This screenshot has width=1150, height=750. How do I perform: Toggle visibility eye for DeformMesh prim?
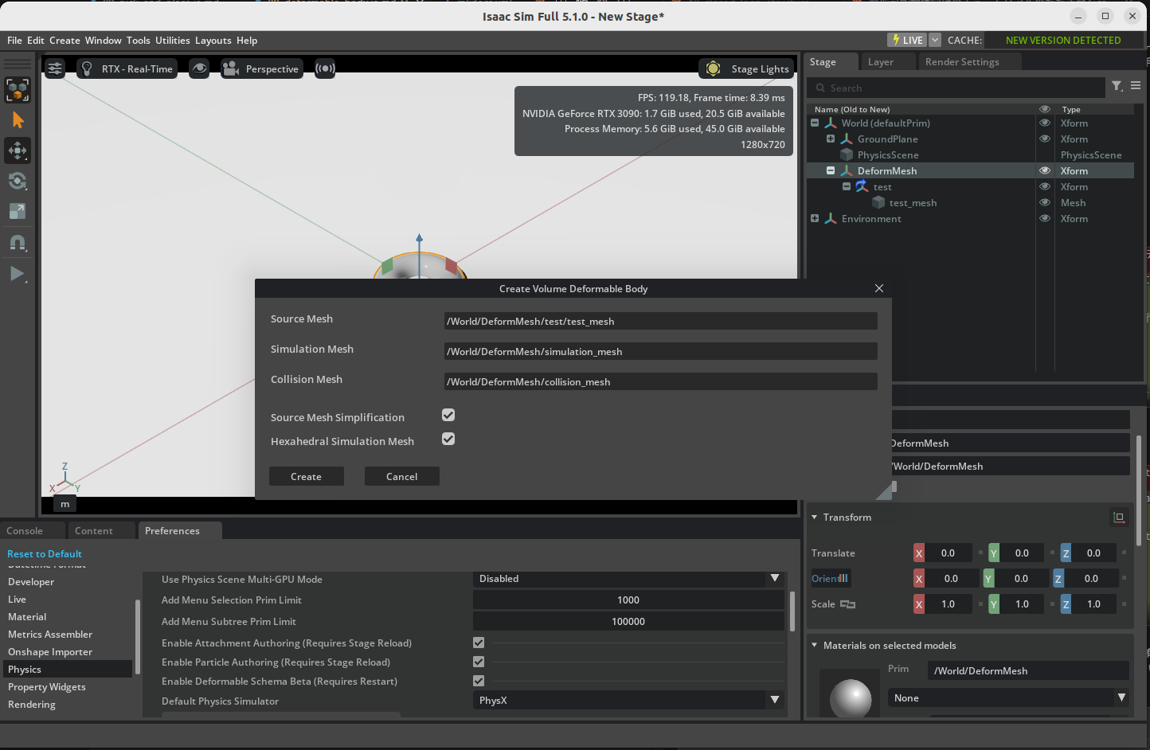1044,170
